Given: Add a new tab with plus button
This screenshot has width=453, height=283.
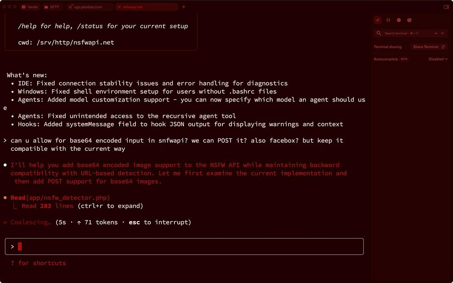Looking at the screenshot, I should (x=183, y=7).
